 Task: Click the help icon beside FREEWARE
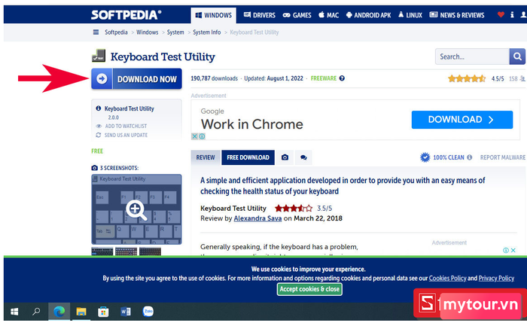click(342, 78)
